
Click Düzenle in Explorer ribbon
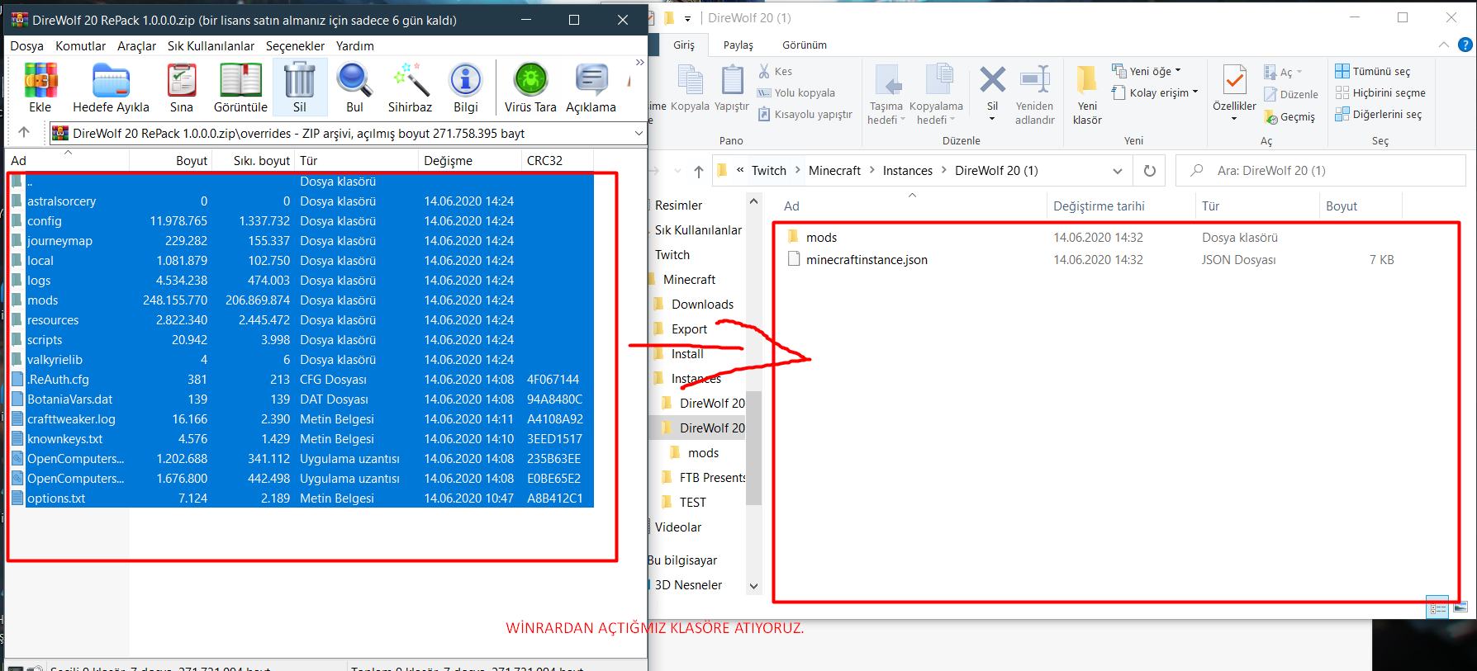point(1291,95)
